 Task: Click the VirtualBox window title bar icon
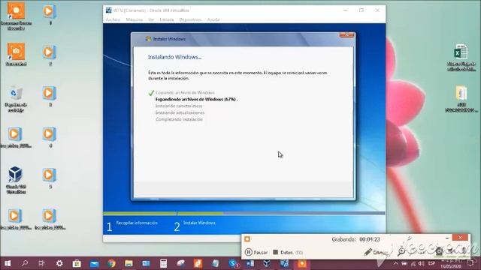(108, 10)
